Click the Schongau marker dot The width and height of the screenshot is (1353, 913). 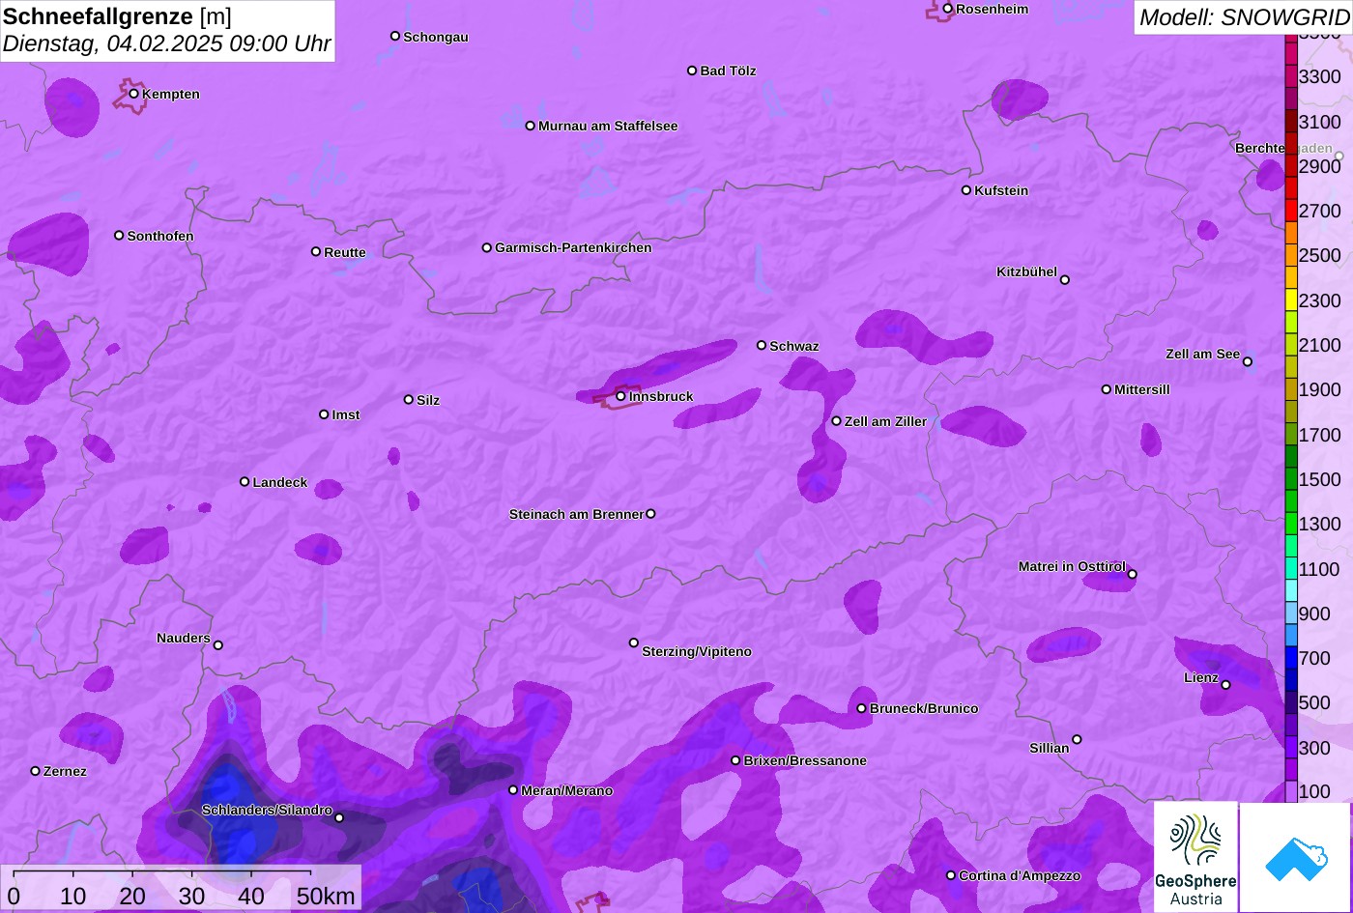(x=395, y=36)
